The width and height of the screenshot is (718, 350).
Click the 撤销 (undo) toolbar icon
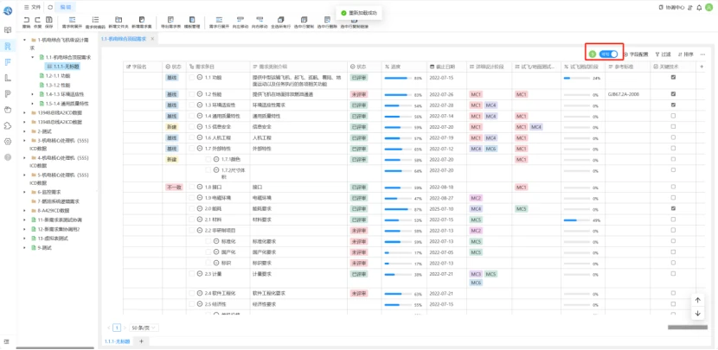coord(26,20)
